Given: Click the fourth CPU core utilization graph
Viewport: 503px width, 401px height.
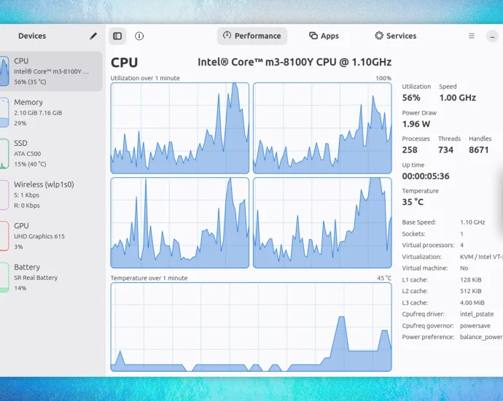Looking at the screenshot, I should 322,222.
